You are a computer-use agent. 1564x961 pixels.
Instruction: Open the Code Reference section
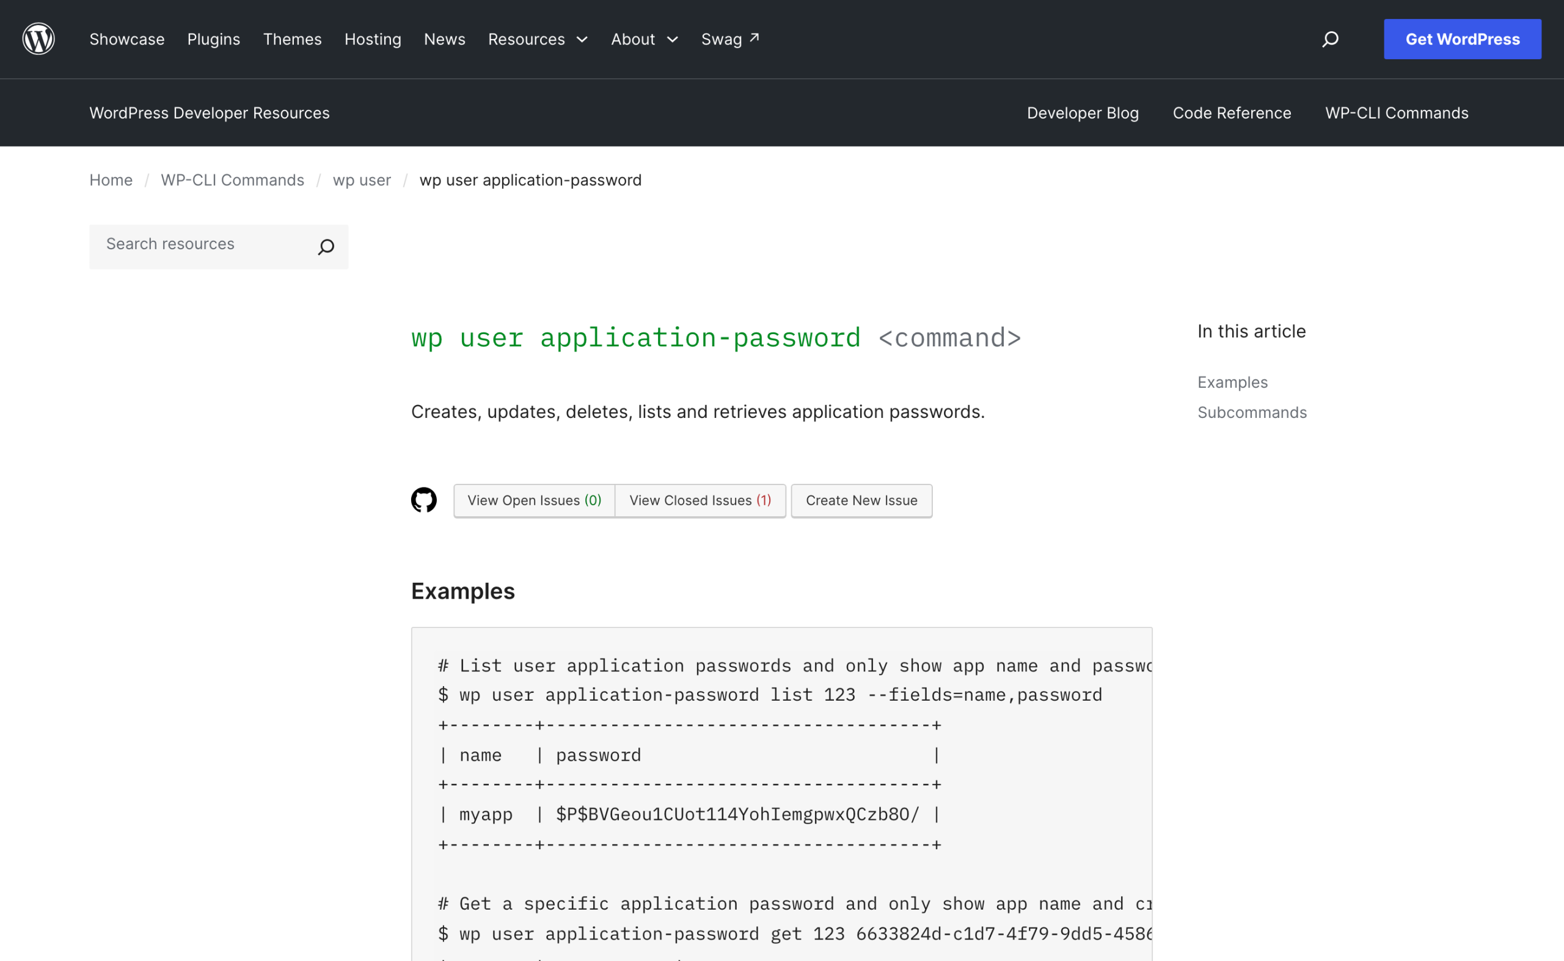tap(1232, 113)
